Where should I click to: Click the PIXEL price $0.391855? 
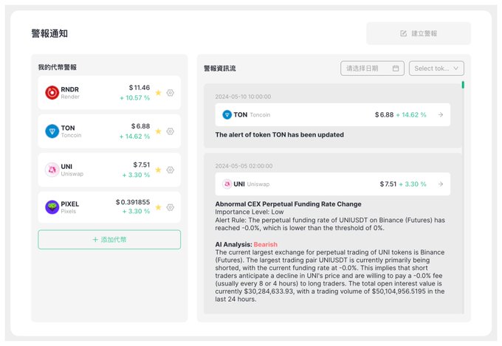(x=133, y=202)
